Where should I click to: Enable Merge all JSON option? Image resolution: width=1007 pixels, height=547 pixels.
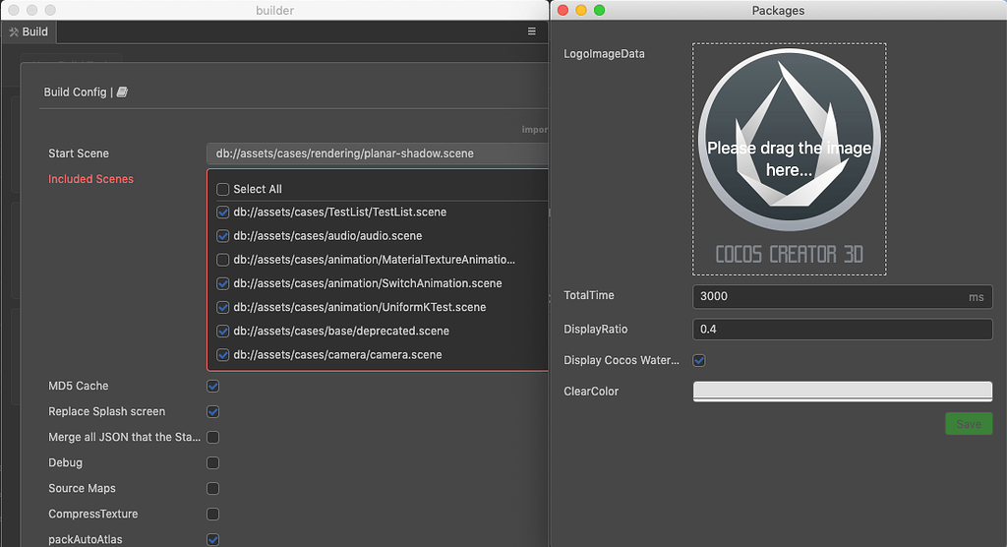pos(213,437)
